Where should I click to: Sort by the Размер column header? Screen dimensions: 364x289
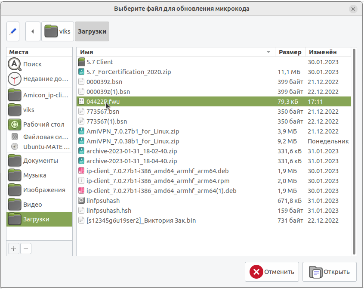pos(290,52)
